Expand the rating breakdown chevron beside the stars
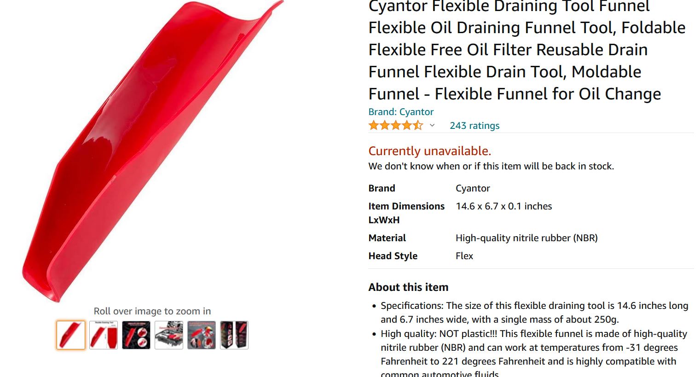Screen dimensions: 700x377 click(432, 125)
